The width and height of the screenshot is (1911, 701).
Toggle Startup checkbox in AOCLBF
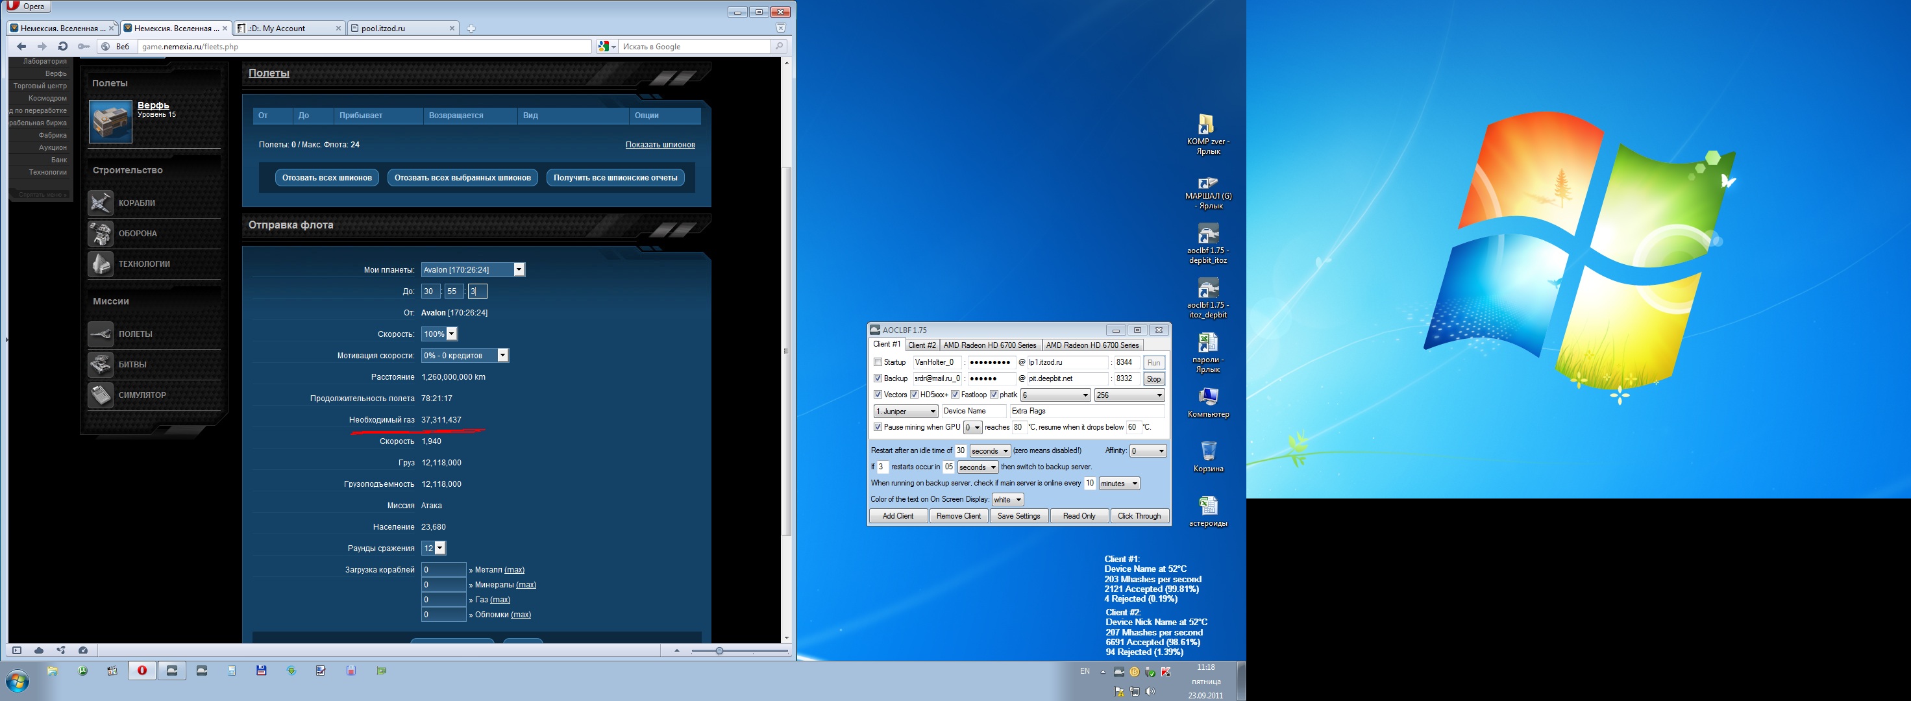click(878, 362)
